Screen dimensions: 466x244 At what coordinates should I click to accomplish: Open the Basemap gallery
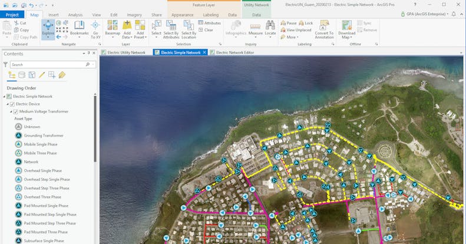coord(113,29)
